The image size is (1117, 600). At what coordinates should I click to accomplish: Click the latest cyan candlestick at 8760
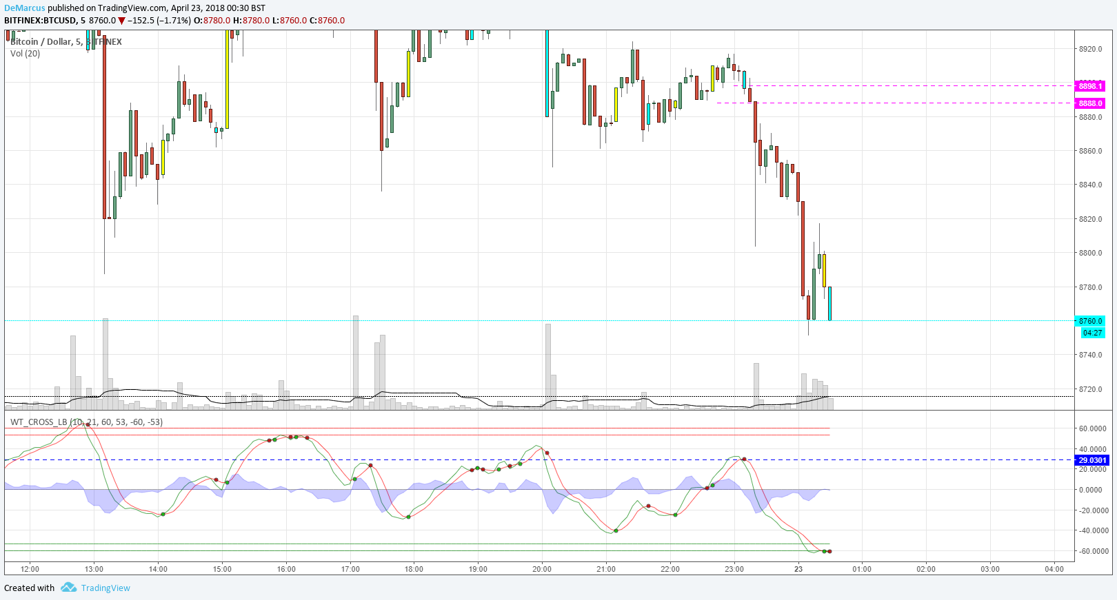(829, 303)
